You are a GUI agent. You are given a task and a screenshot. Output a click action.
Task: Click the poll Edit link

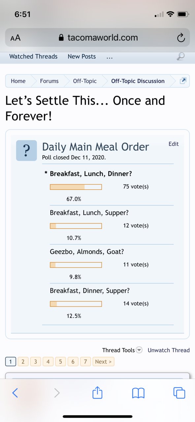coord(174,144)
